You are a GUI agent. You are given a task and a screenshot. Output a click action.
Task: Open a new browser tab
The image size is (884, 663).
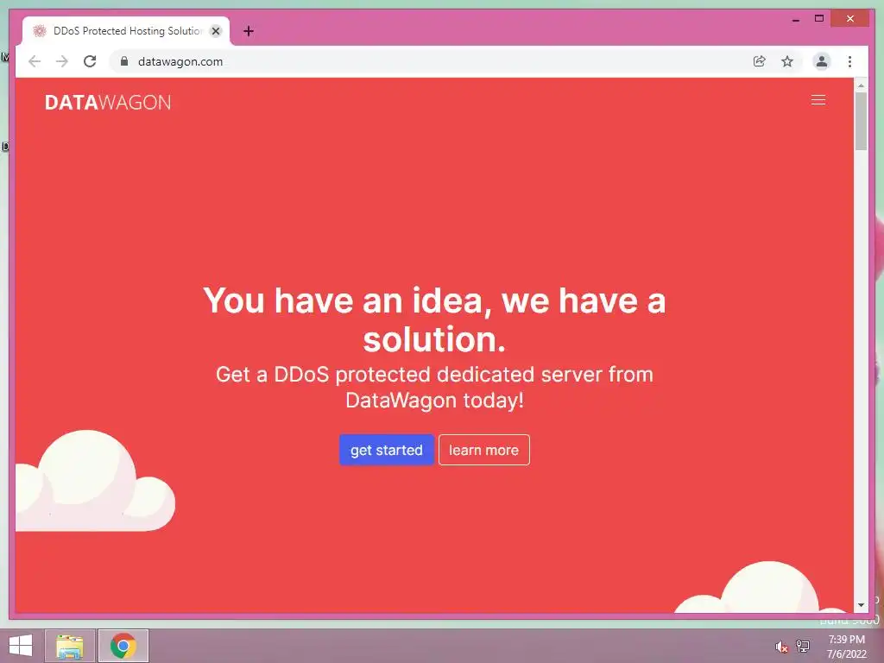click(248, 31)
